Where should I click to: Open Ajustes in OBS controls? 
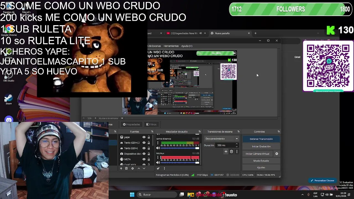[261, 167]
